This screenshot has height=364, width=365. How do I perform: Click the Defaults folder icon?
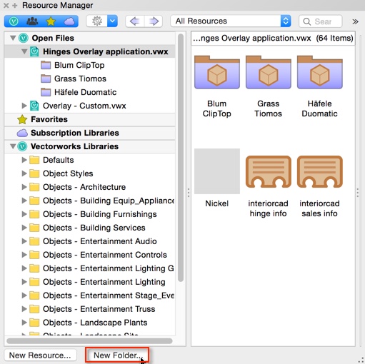coord(34,160)
